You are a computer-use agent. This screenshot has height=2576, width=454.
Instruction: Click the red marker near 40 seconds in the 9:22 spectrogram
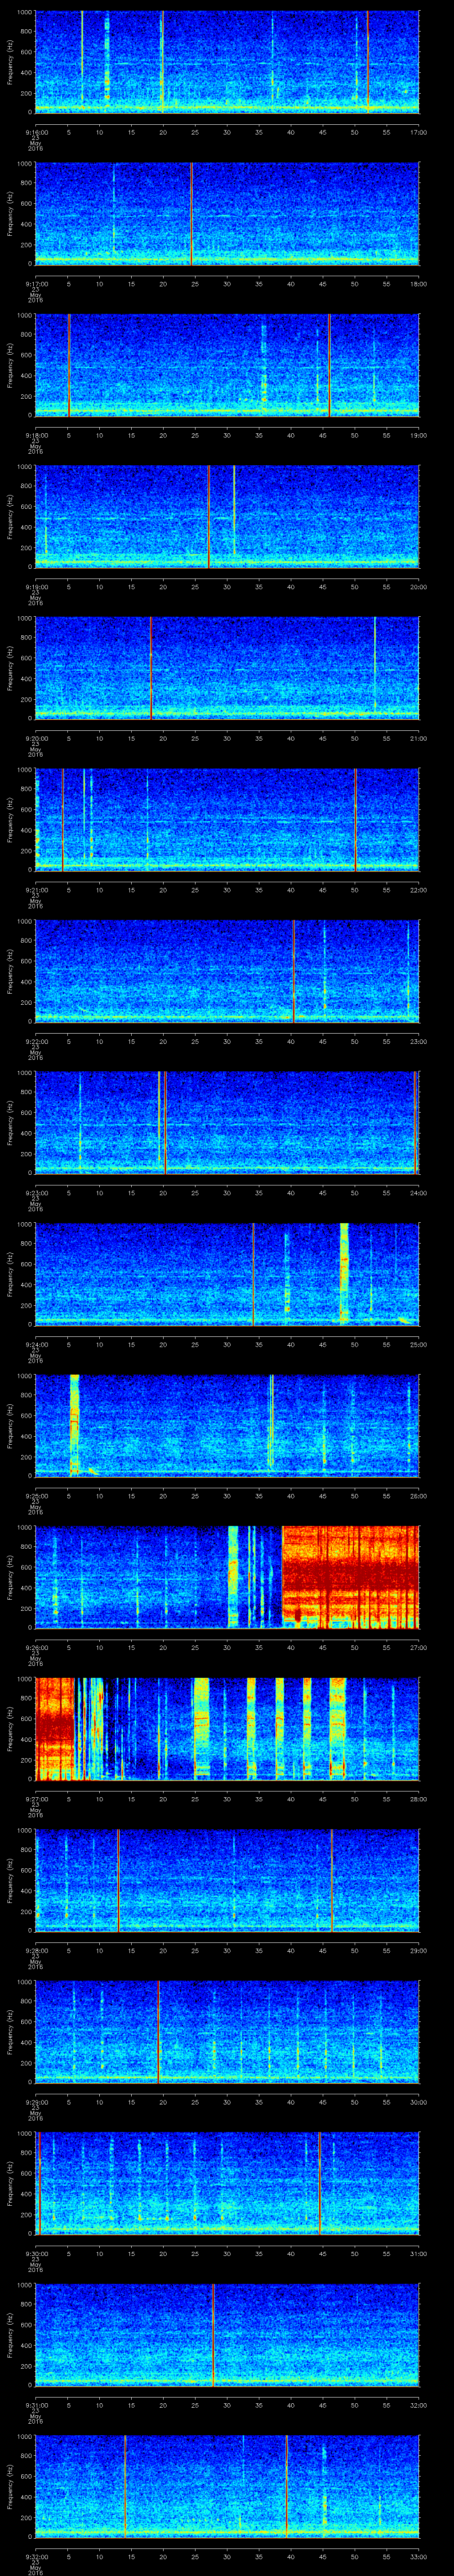click(x=294, y=970)
